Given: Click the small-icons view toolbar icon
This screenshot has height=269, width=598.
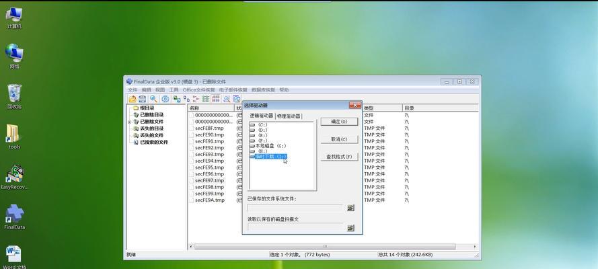Looking at the screenshot, I should 186,99.
